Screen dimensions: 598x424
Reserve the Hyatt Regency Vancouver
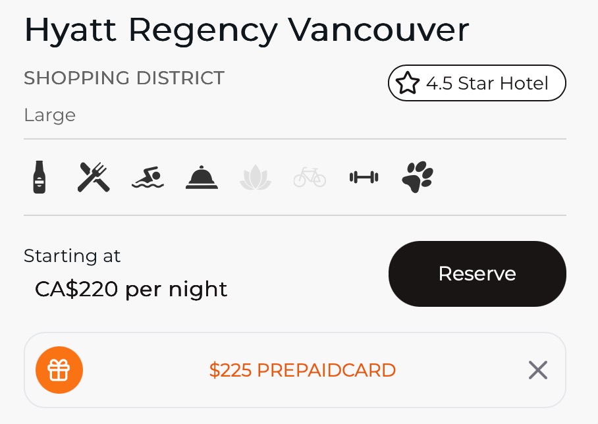pos(477,273)
